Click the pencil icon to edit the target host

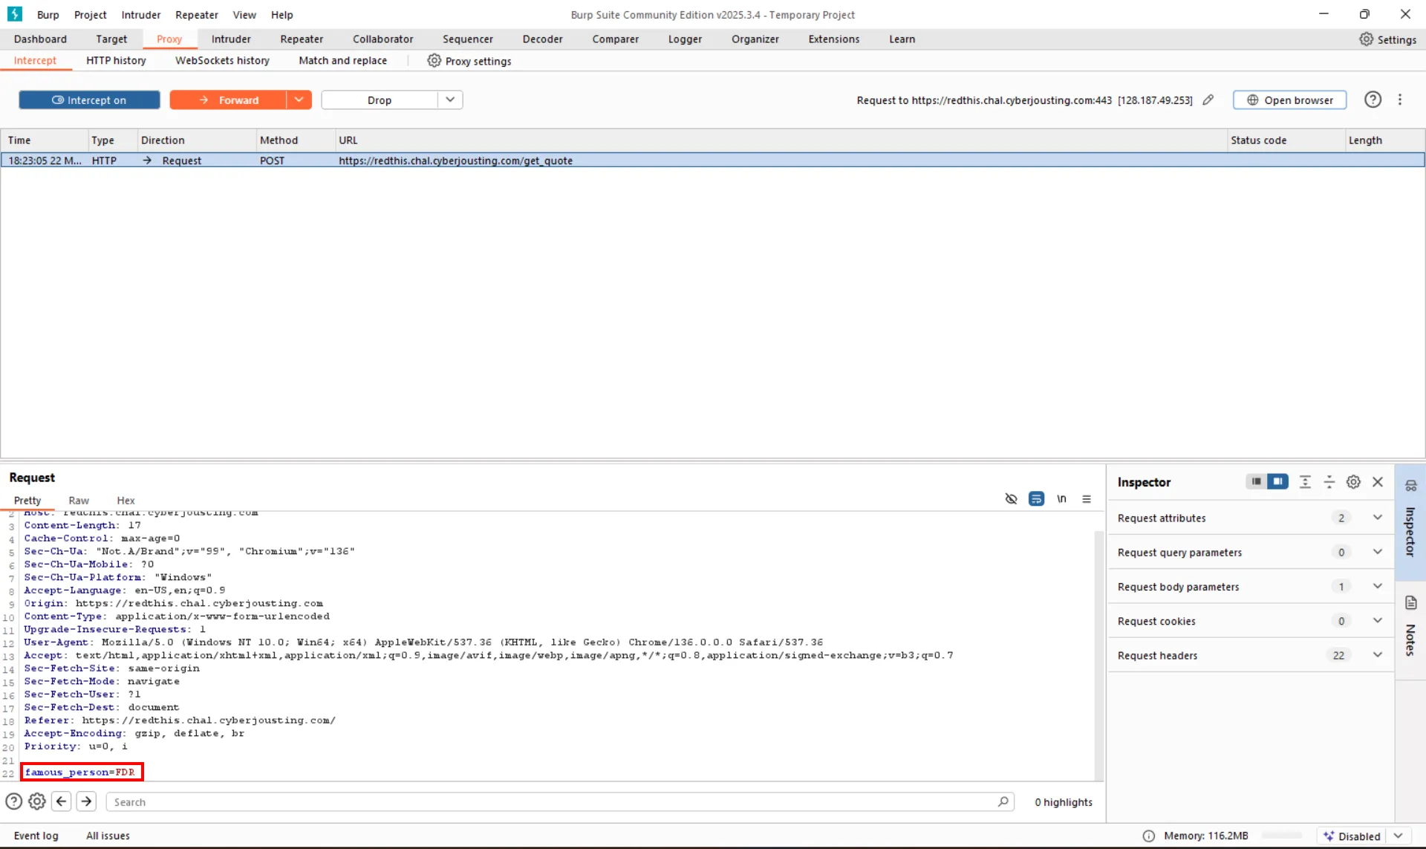tap(1208, 100)
